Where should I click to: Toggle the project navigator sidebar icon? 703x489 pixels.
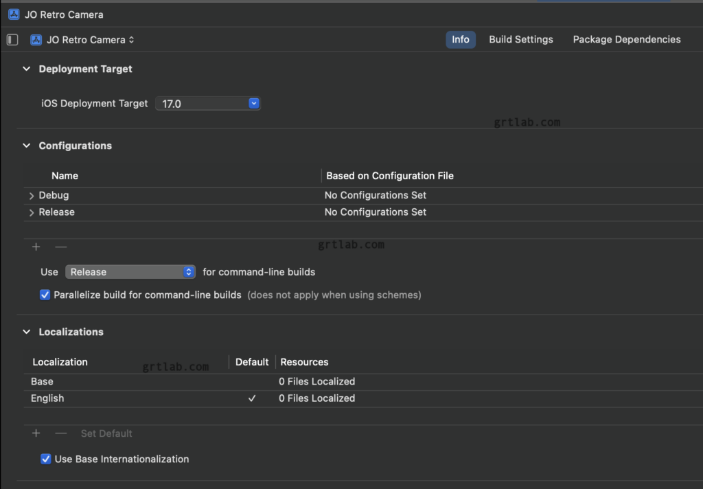pos(12,40)
